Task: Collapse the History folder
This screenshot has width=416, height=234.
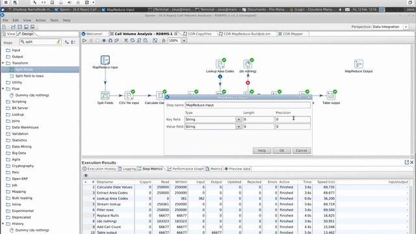Action: click(x=3, y=224)
